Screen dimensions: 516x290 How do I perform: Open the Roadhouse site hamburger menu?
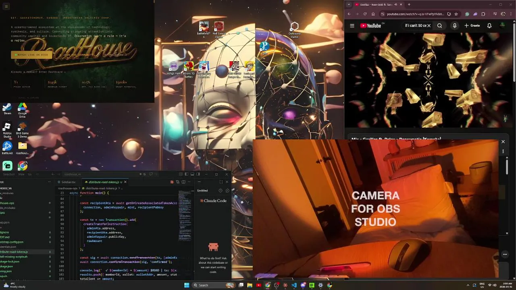pos(6,6)
